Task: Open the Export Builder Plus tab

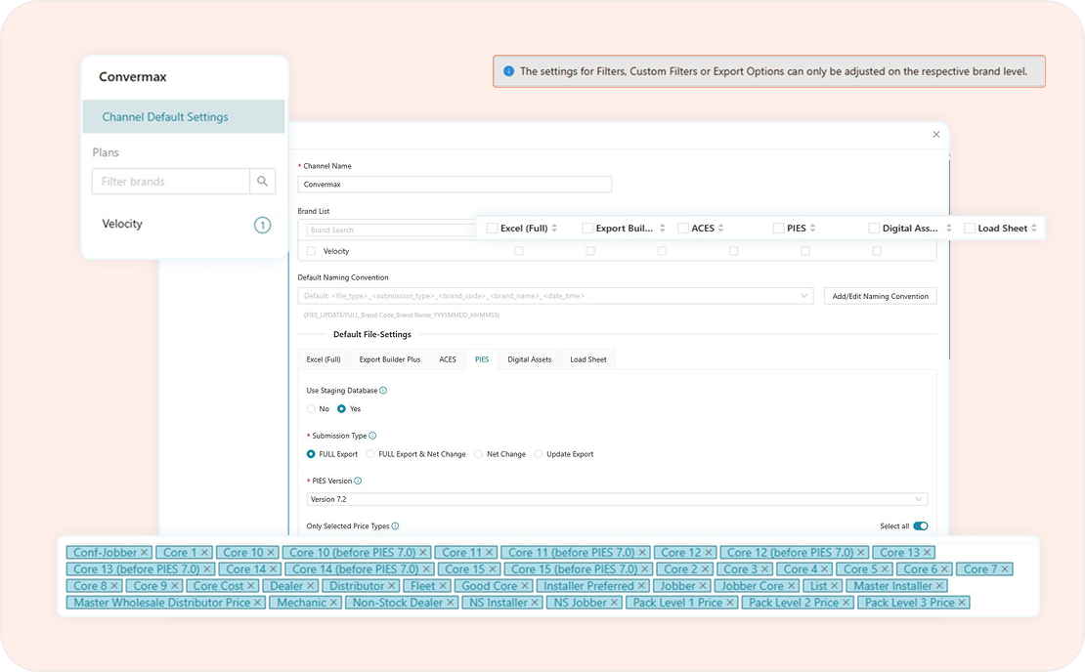Action: coord(389,359)
